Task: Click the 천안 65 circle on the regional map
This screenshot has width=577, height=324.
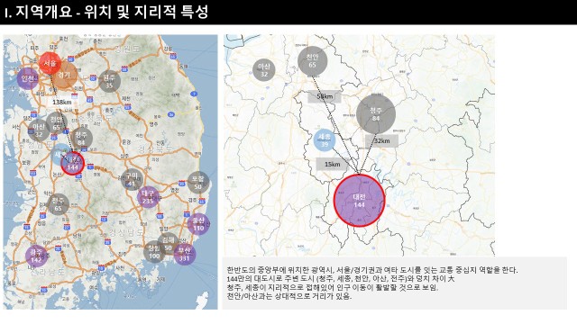Action: pyautogui.click(x=312, y=60)
